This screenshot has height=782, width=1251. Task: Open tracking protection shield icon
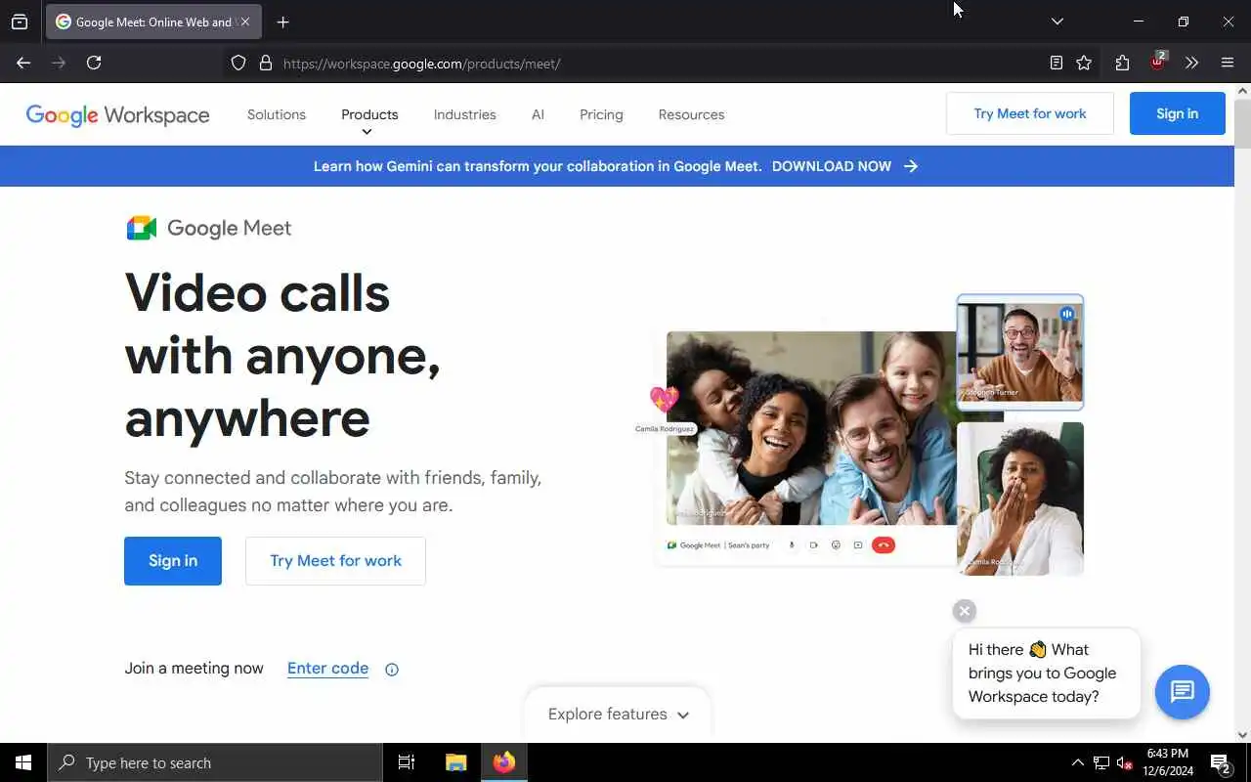click(238, 64)
